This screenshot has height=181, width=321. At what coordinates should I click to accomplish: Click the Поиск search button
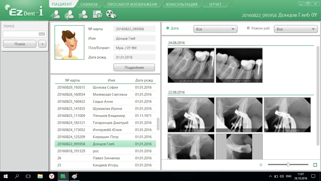click(20, 44)
